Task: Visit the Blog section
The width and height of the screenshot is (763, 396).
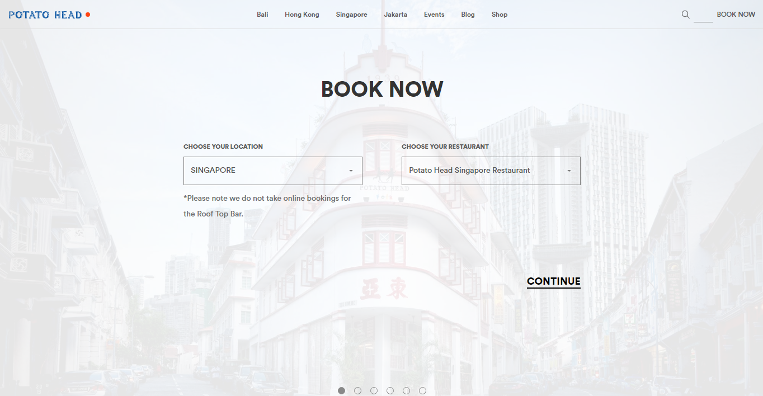Action: pyautogui.click(x=468, y=15)
